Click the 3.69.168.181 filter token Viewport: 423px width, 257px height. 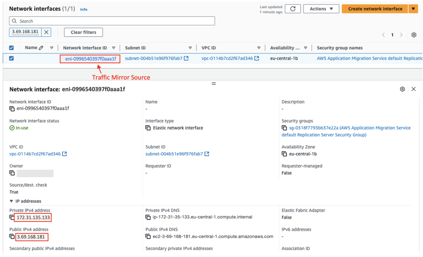coord(25,32)
